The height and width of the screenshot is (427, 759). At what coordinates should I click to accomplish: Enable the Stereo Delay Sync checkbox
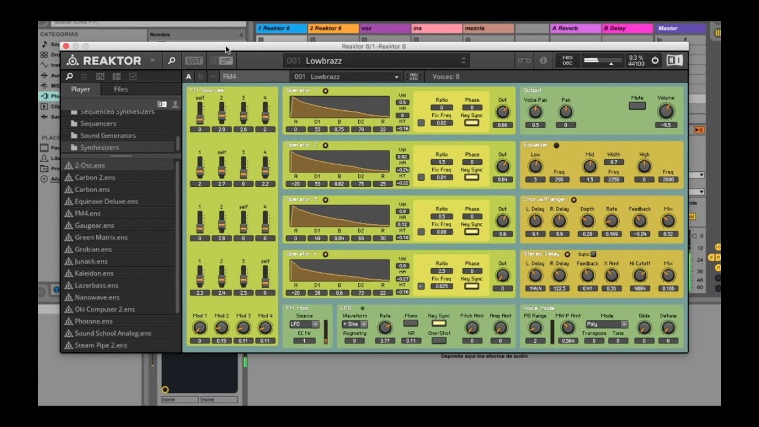click(x=593, y=254)
